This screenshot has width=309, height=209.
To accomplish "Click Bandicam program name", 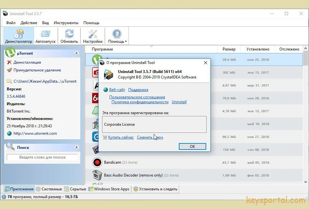I will click(x=112, y=162).
